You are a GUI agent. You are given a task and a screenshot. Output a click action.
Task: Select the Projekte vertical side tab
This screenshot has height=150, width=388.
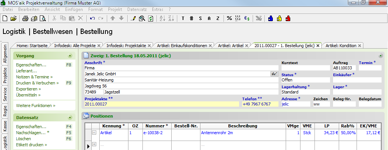coord(5,75)
